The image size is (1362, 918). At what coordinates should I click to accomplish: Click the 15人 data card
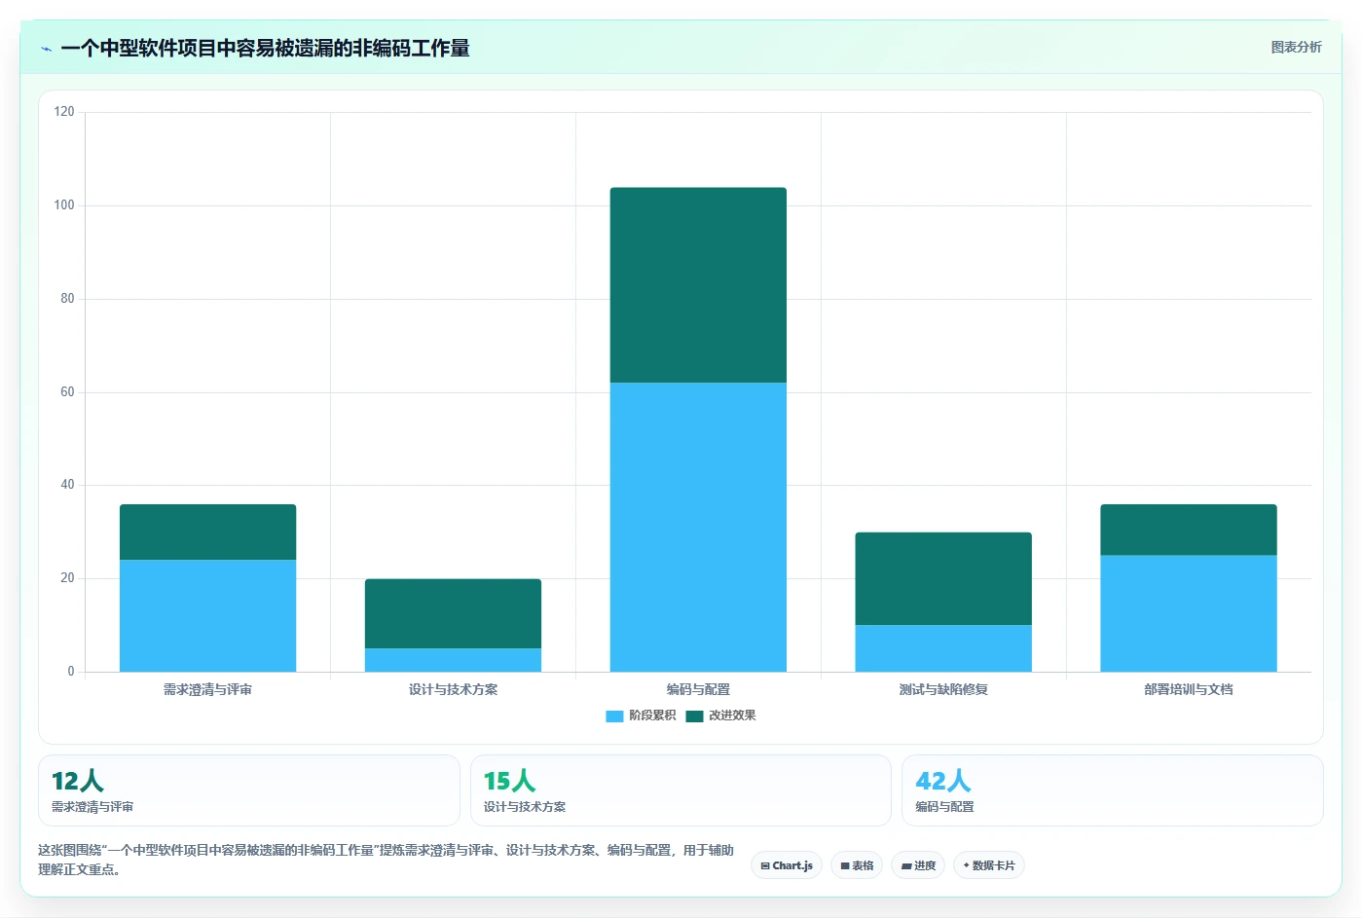point(681,790)
